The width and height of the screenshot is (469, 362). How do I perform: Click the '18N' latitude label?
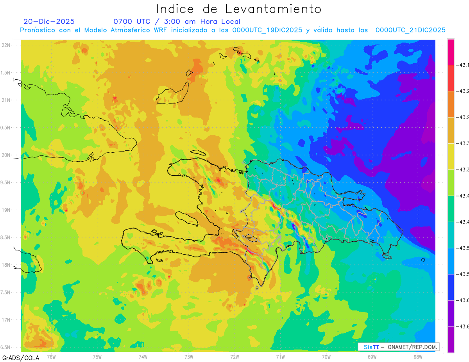click(7, 265)
